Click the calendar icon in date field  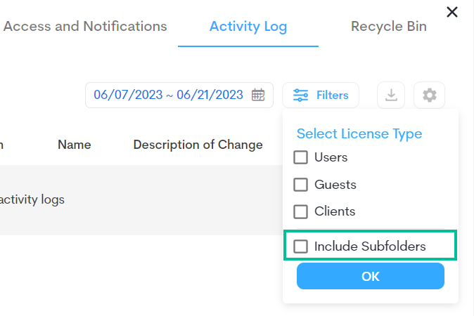click(258, 95)
